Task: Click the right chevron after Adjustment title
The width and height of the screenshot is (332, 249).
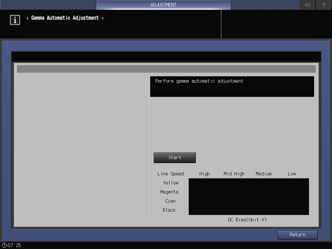Action: point(103,19)
